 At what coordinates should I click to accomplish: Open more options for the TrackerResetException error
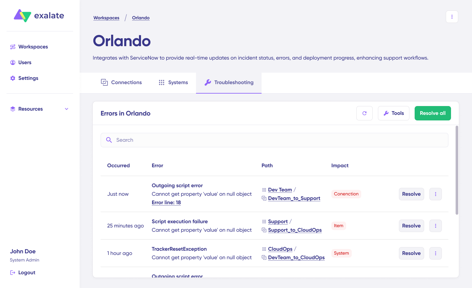pos(436,253)
